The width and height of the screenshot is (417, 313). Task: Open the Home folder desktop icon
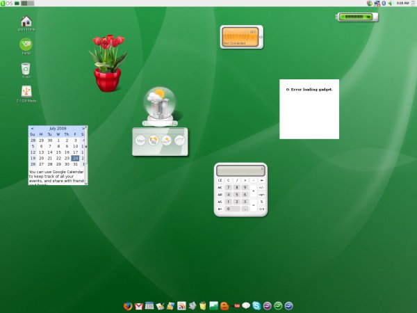click(x=26, y=22)
